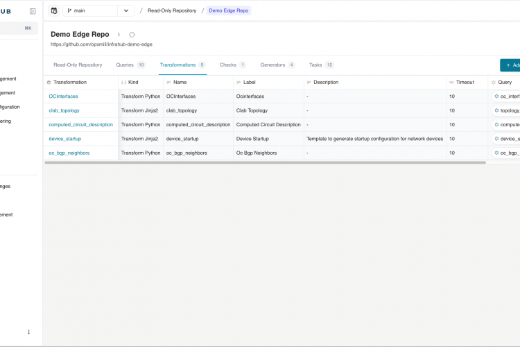Open the OCInterfaces transformation link
Screen dimensions: 520x347
[x=63, y=96]
